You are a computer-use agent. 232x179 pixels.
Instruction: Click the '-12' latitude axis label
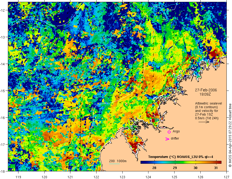point(3,10)
